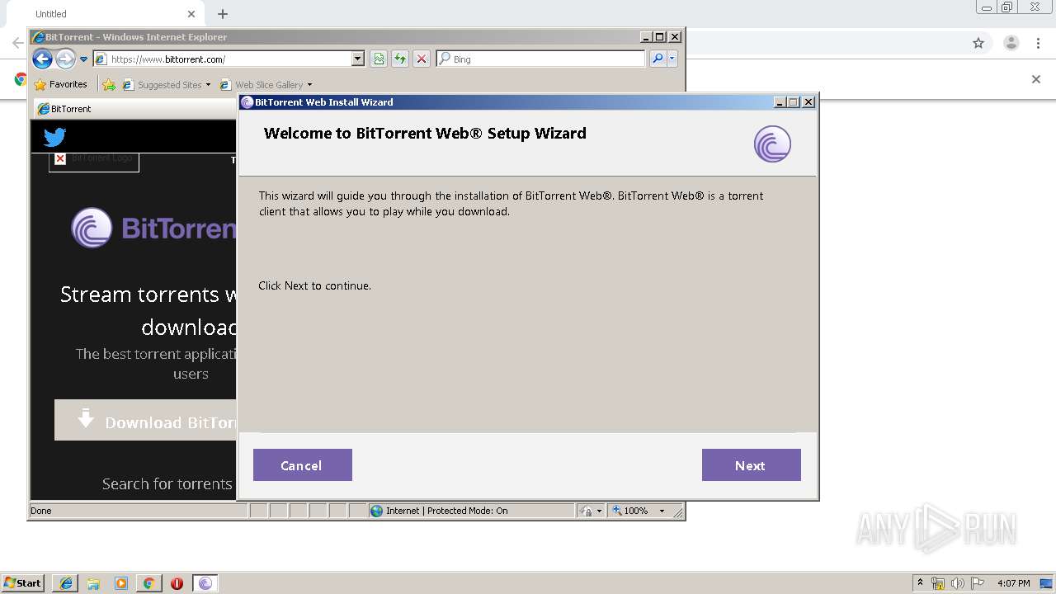Screen dimensions: 1056x594
Task: Click Next in BitTorrent Web Setup Wizard
Action: click(751, 465)
